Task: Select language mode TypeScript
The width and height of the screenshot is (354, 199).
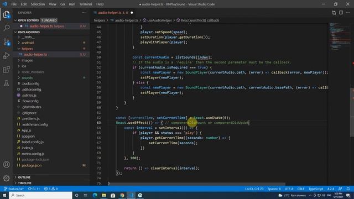Action: pos(316,189)
